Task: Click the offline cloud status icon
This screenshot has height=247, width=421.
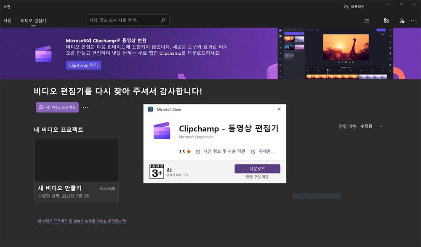Action: 346,6
